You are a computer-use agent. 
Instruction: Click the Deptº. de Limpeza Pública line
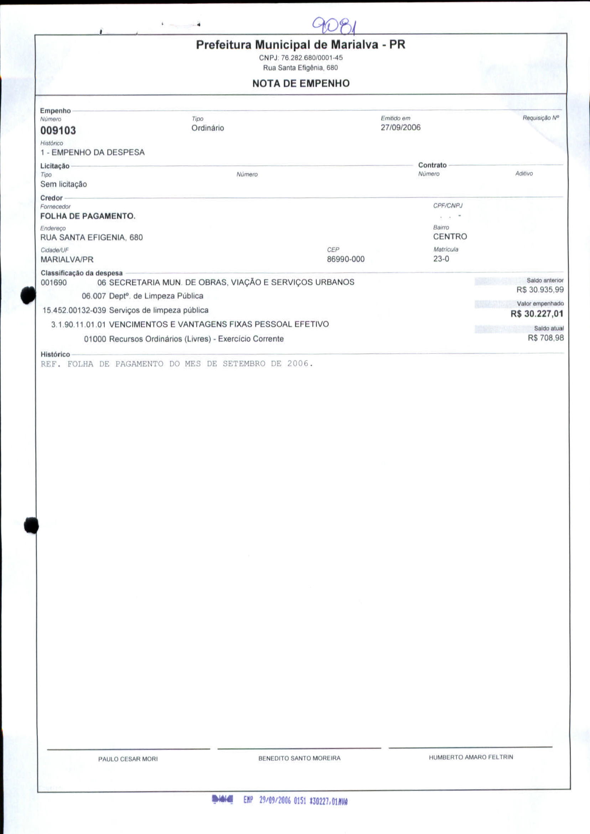click(x=143, y=296)
